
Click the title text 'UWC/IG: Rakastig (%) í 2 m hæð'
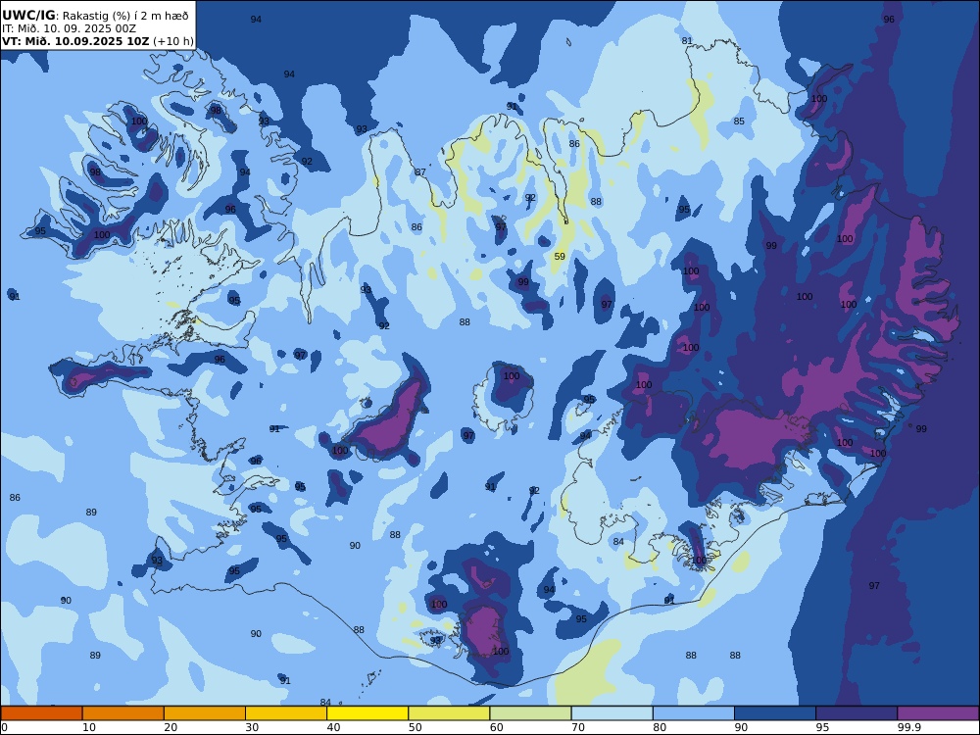point(95,16)
